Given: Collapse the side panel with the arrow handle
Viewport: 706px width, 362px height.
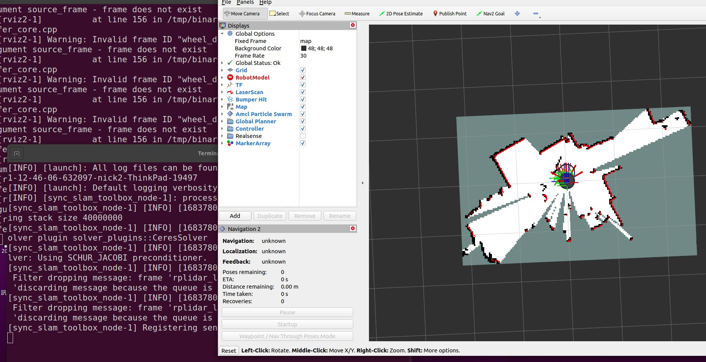Looking at the screenshot, I should 362,183.
